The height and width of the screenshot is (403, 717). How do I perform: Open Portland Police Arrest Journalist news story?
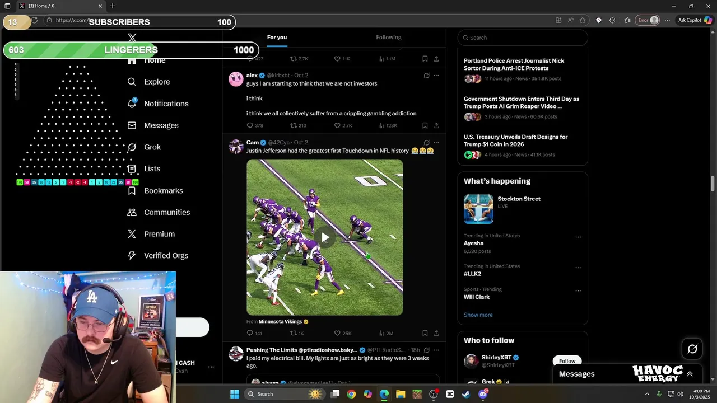[x=523, y=69]
